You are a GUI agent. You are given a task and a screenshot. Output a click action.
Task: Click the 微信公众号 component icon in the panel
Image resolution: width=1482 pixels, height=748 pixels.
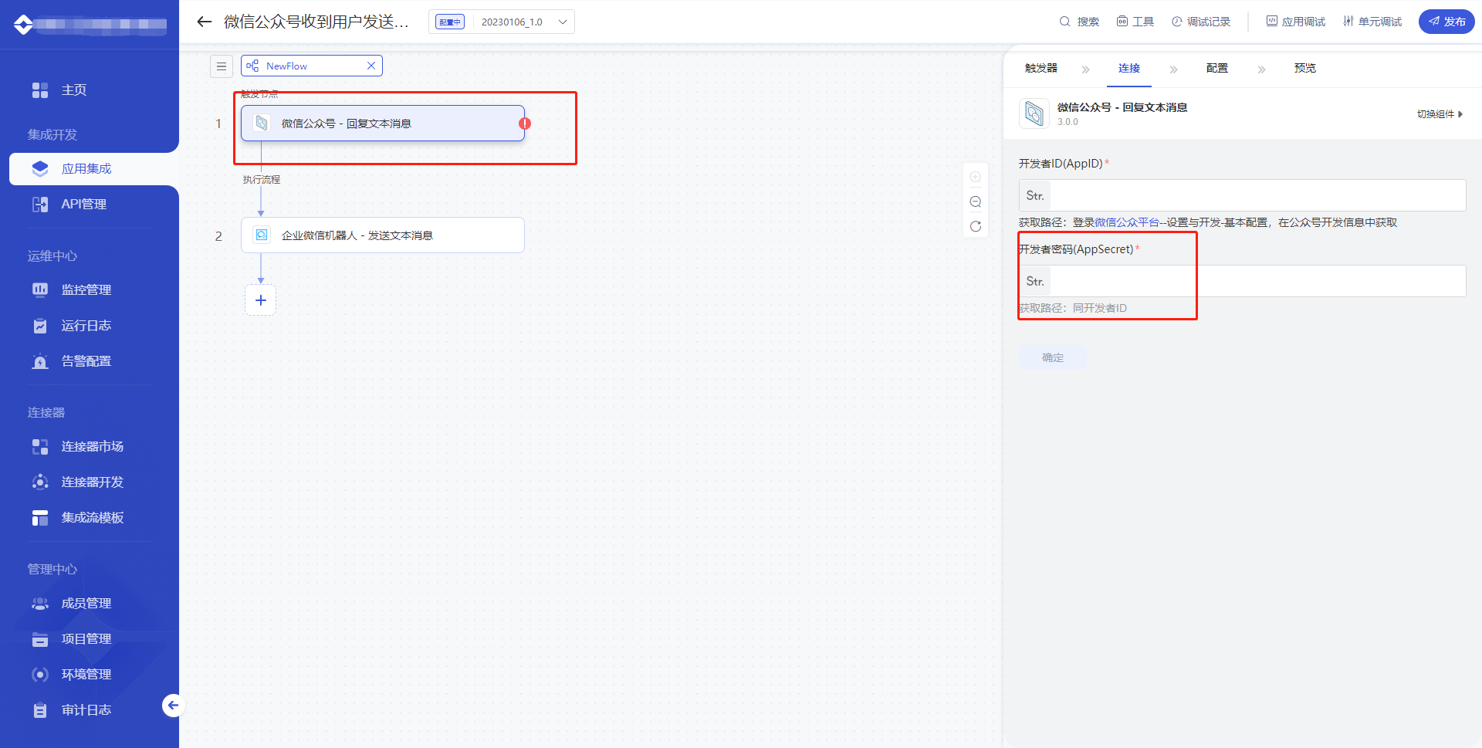[x=1034, y=113]
